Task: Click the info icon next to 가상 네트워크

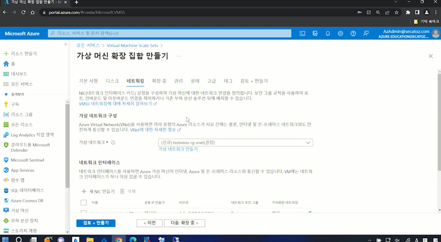Action: pos(113,142)
